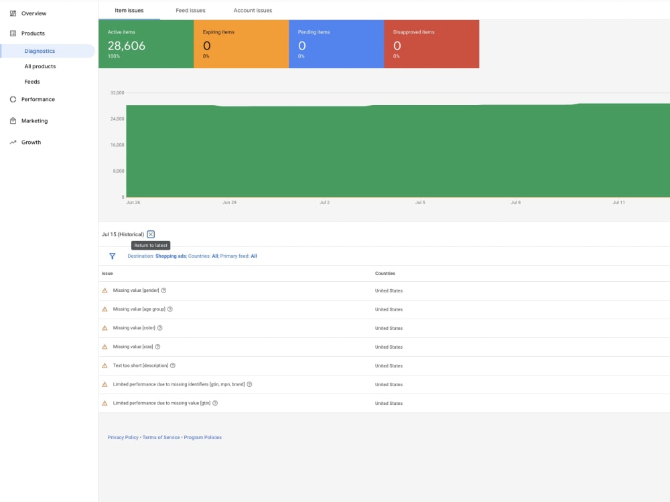Switch to the Feed issues tab
The height and width of the screenshot is (502, 670).
click(190, 10)
